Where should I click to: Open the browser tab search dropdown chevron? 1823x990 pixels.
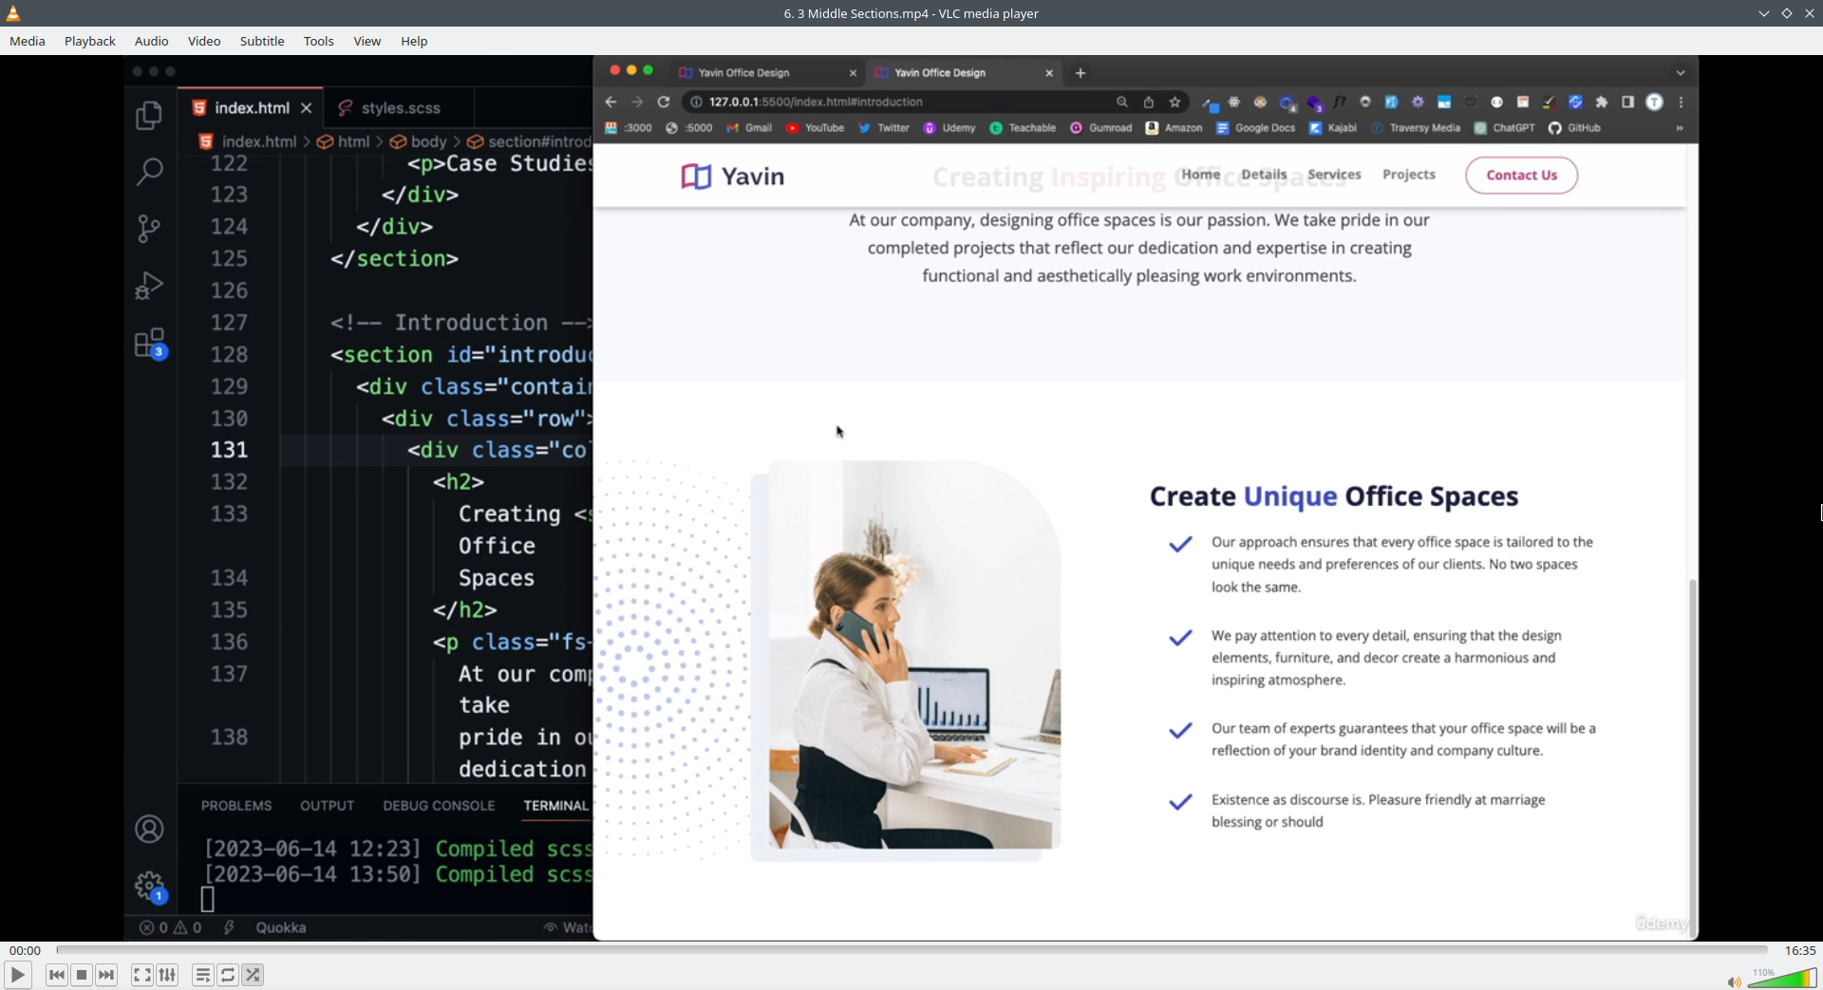pos(1681,73)
